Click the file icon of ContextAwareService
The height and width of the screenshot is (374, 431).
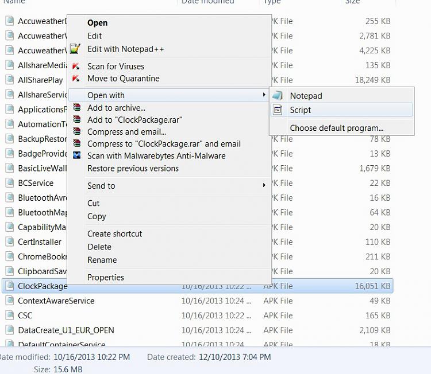pos(10,301)
